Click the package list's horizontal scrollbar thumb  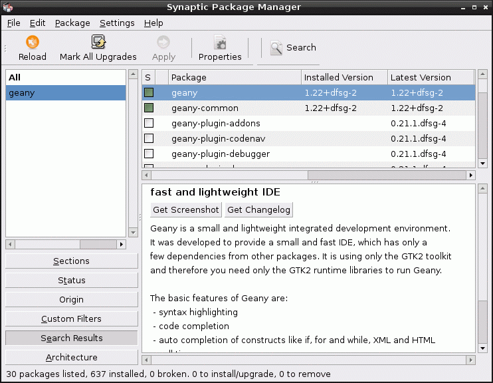387,175
